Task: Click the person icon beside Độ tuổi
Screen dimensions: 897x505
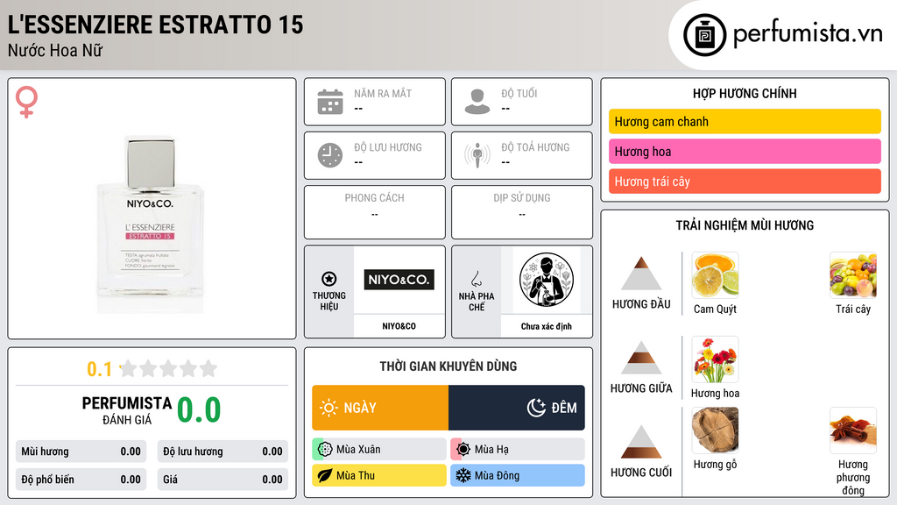Action: (x=477, y=102)
